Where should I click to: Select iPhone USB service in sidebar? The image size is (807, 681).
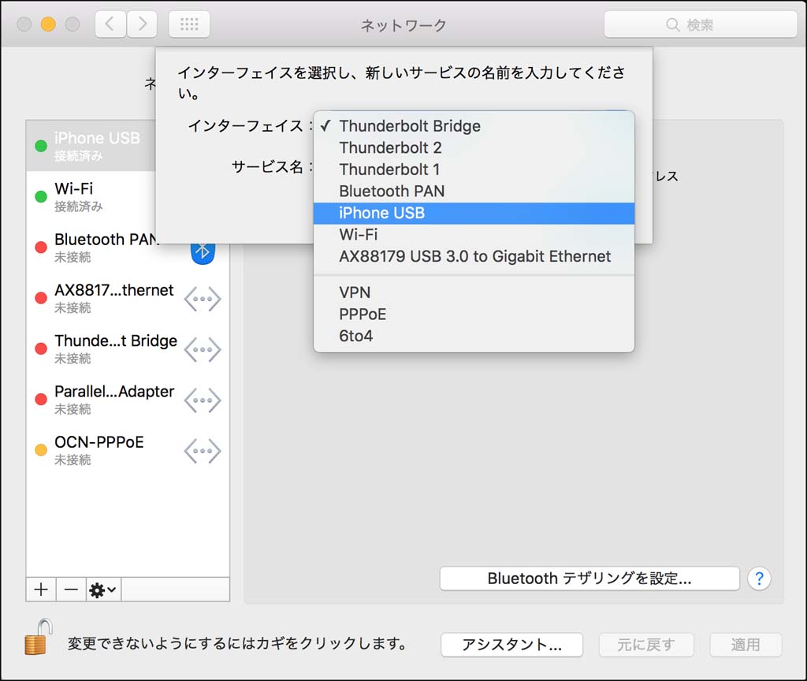click(x=91, y=146)
